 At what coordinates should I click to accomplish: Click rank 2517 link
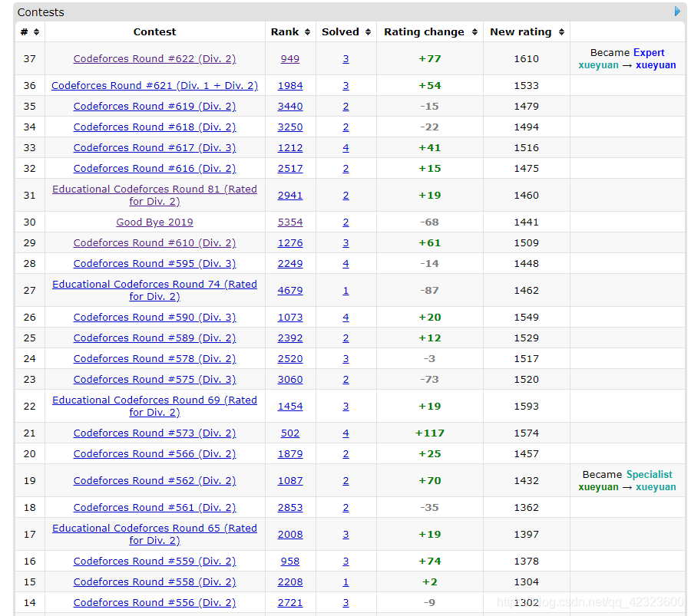pyautogui.click(x=290, y=168)
